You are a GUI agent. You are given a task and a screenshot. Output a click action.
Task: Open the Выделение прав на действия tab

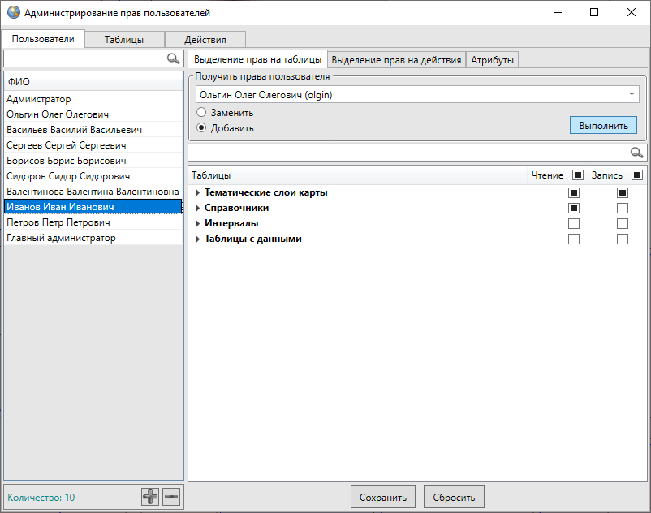(397, 59)
